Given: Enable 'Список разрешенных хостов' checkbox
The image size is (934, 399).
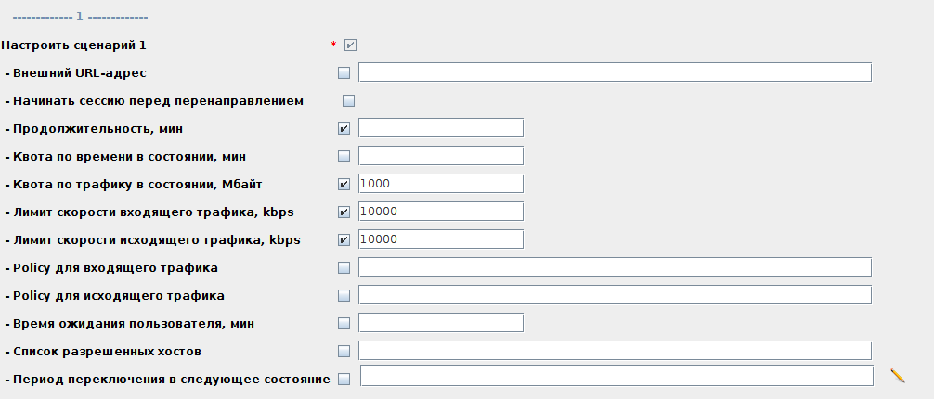Looking at the screenshot, I should [x=344, y=352].
